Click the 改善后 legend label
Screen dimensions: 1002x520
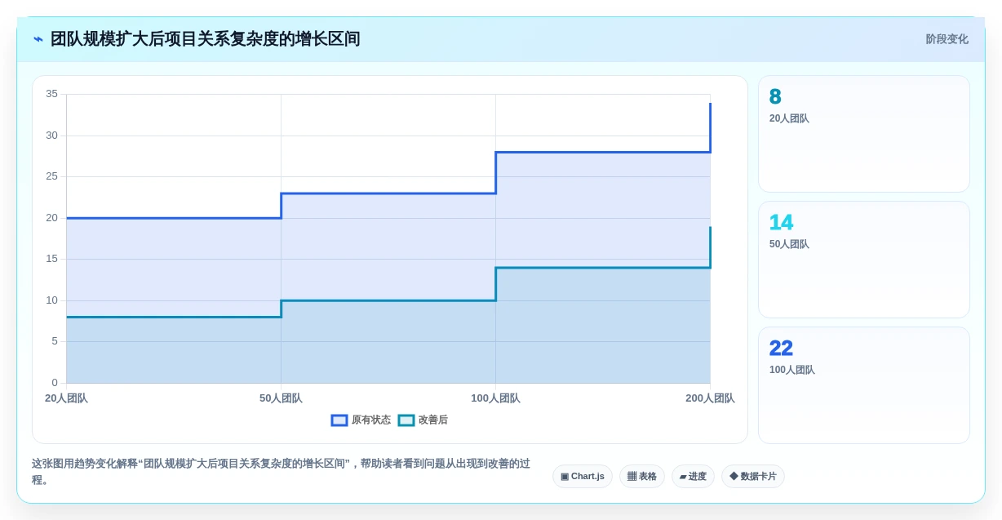[x=433, y=420]
